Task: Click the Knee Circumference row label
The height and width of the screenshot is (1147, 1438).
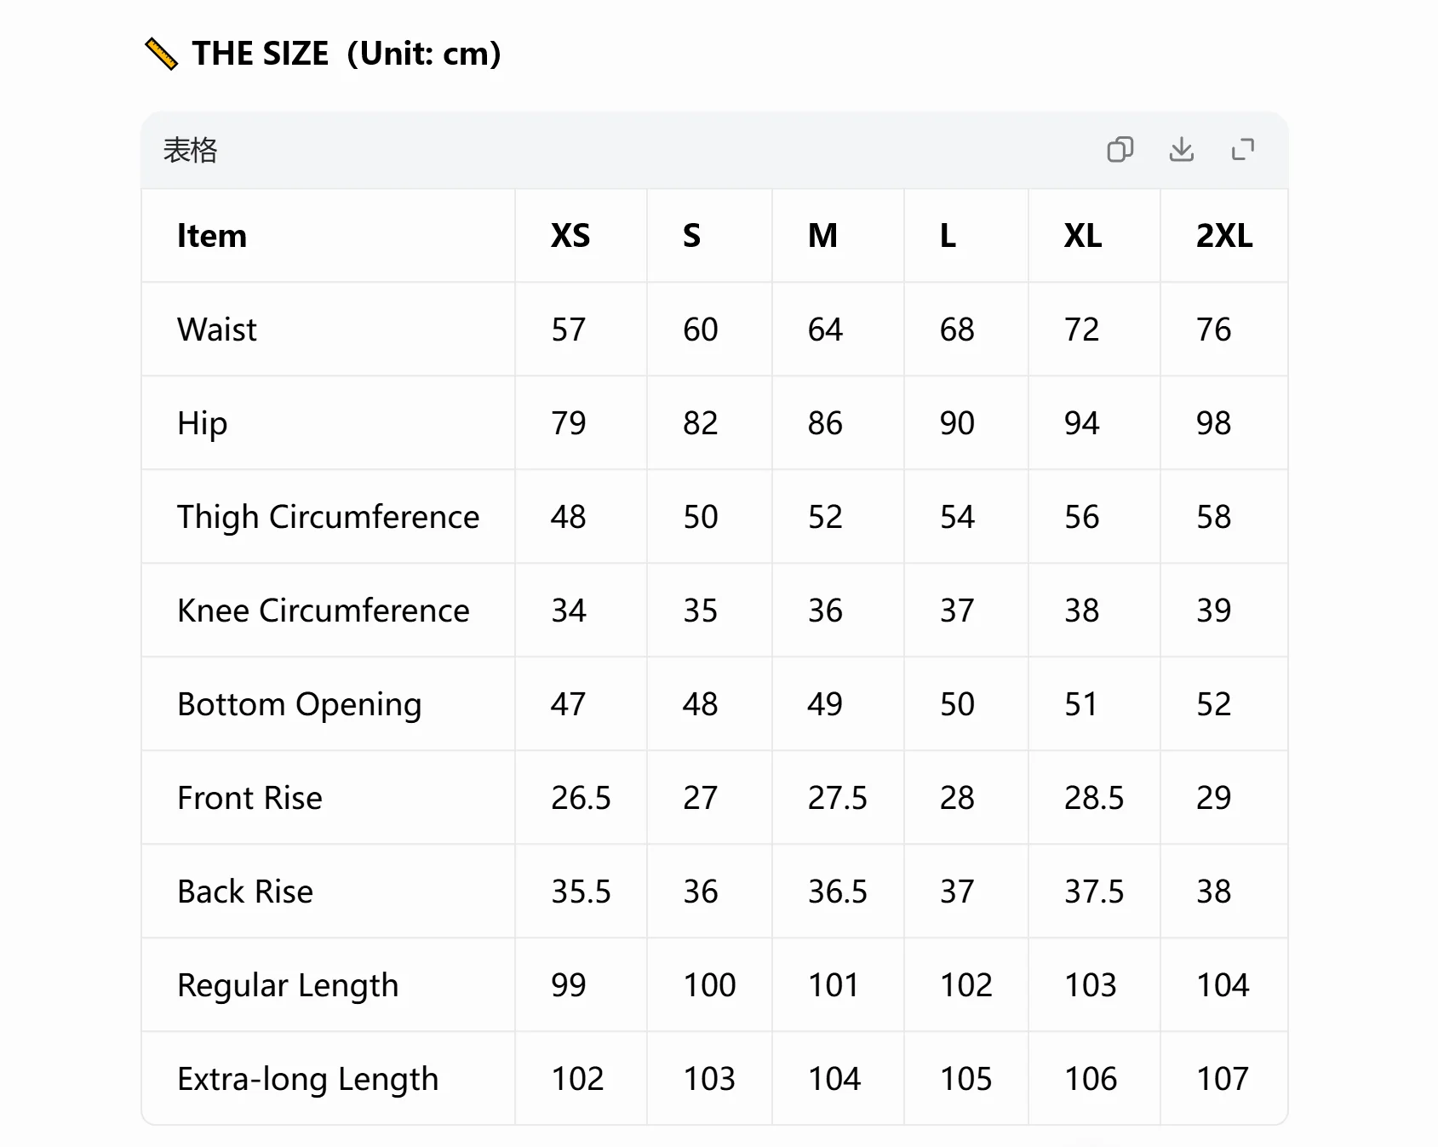Action: pyautogui.click(x=323, y=611)
